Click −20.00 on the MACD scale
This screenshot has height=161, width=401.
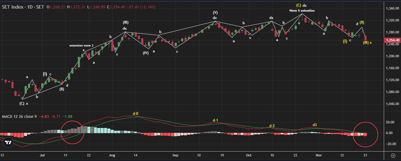(391, 144)
